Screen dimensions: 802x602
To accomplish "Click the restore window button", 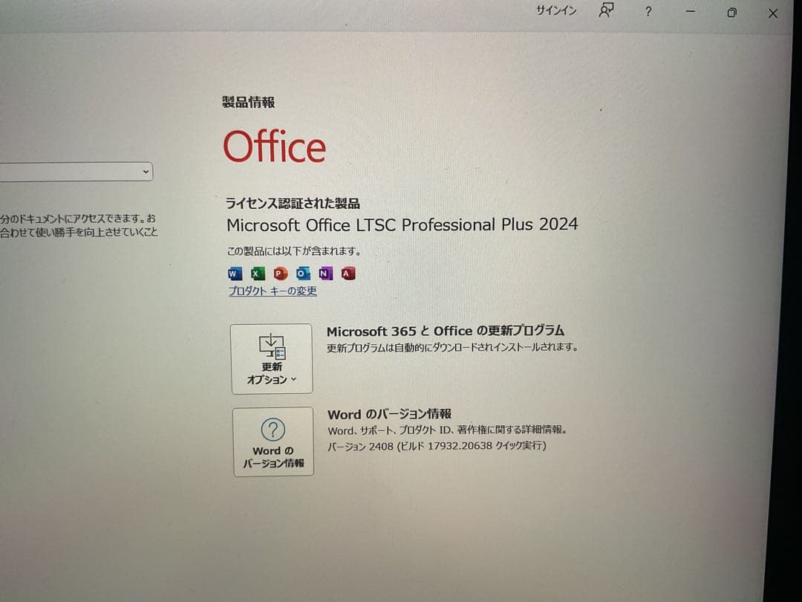I will pyautogui.click(x=731, y=13).
